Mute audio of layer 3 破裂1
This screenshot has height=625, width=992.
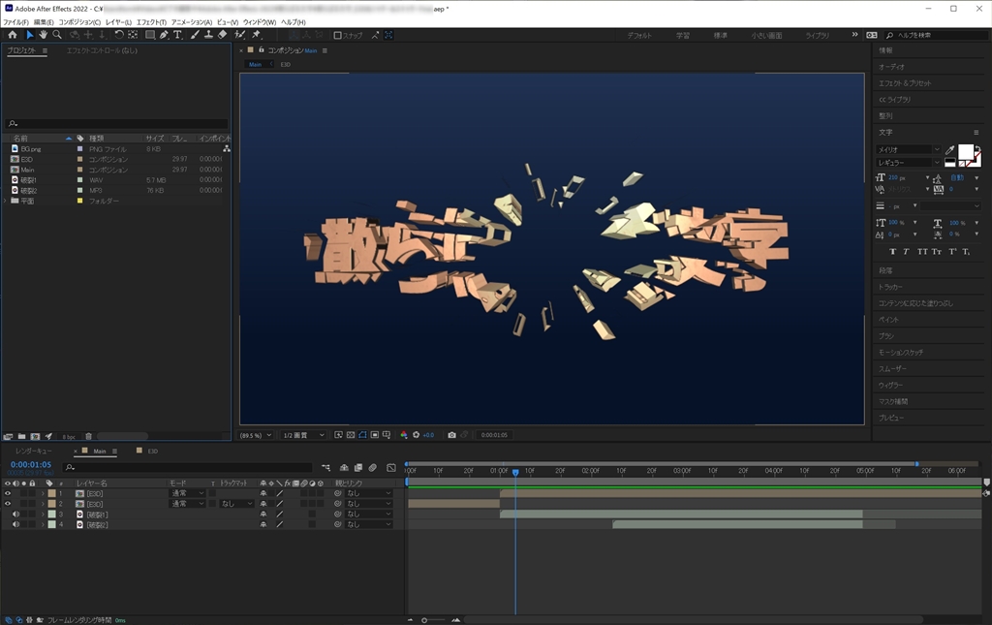(15, 515)
